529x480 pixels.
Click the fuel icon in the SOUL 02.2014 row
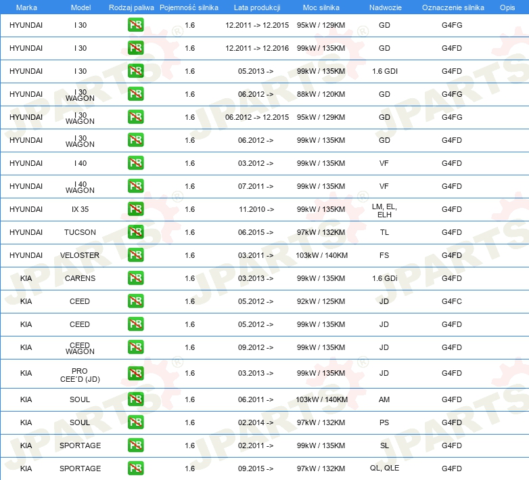pyautogui.click(x=135, y=422)
